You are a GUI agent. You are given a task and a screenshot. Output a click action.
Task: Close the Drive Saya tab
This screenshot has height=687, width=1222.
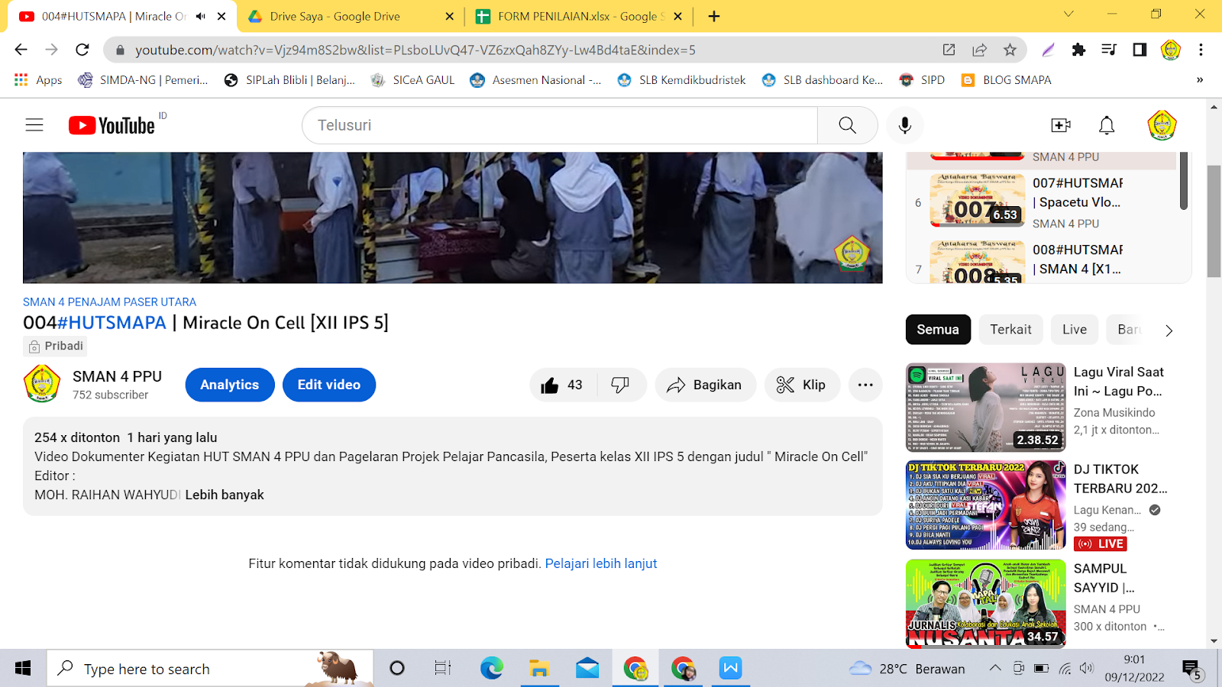pos(449,16)
